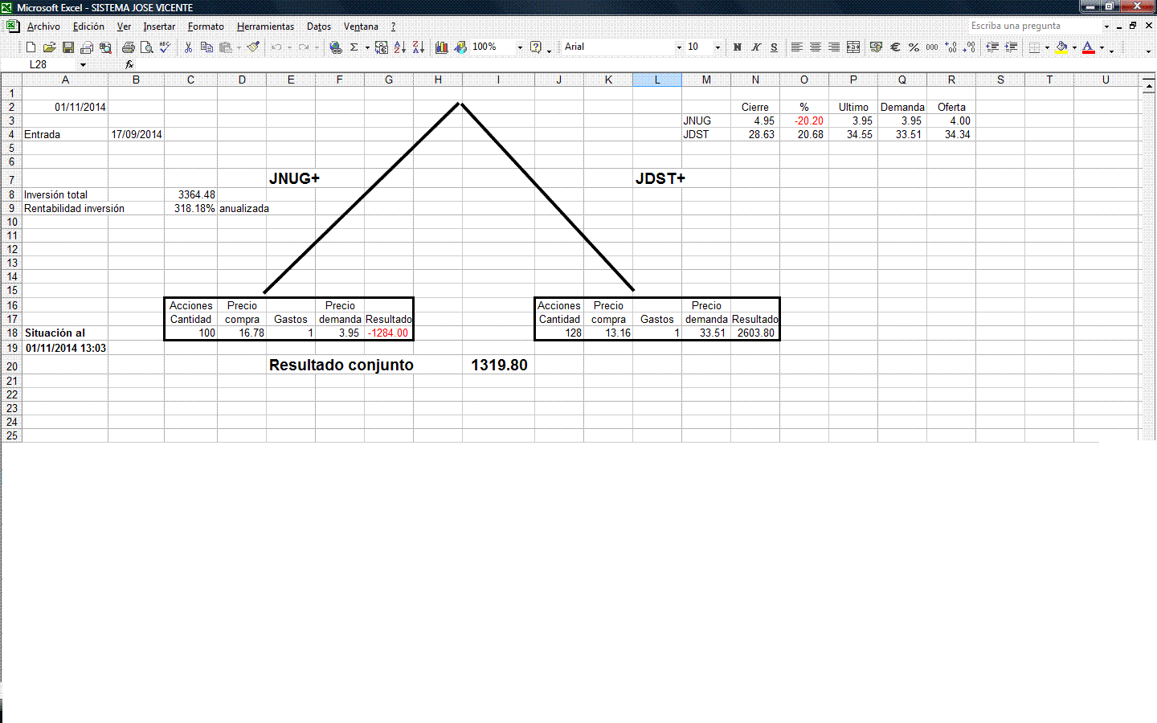The image size is (1157, 723).
Task: Select the Resultado conjunto value 1319.80
Action: 499,365
